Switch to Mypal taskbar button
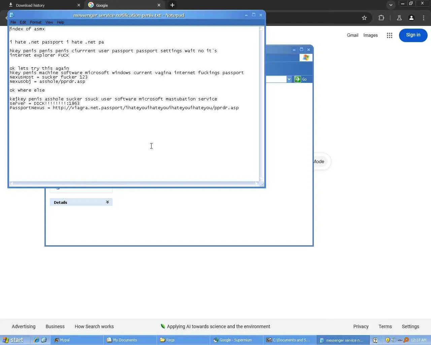431x345 pixels. pyautogui.click(x=77, y=340)
